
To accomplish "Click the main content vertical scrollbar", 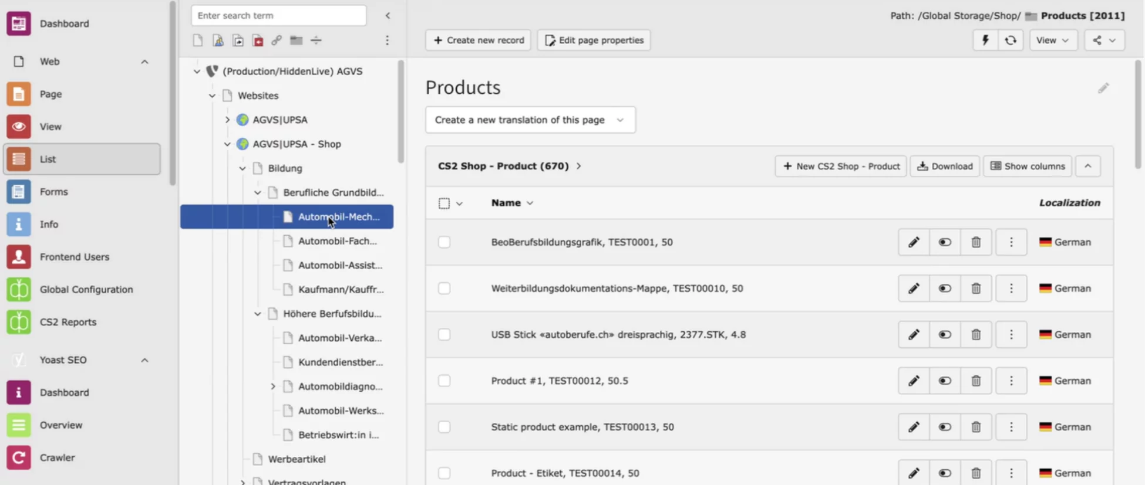I will tap(1138, 114).
